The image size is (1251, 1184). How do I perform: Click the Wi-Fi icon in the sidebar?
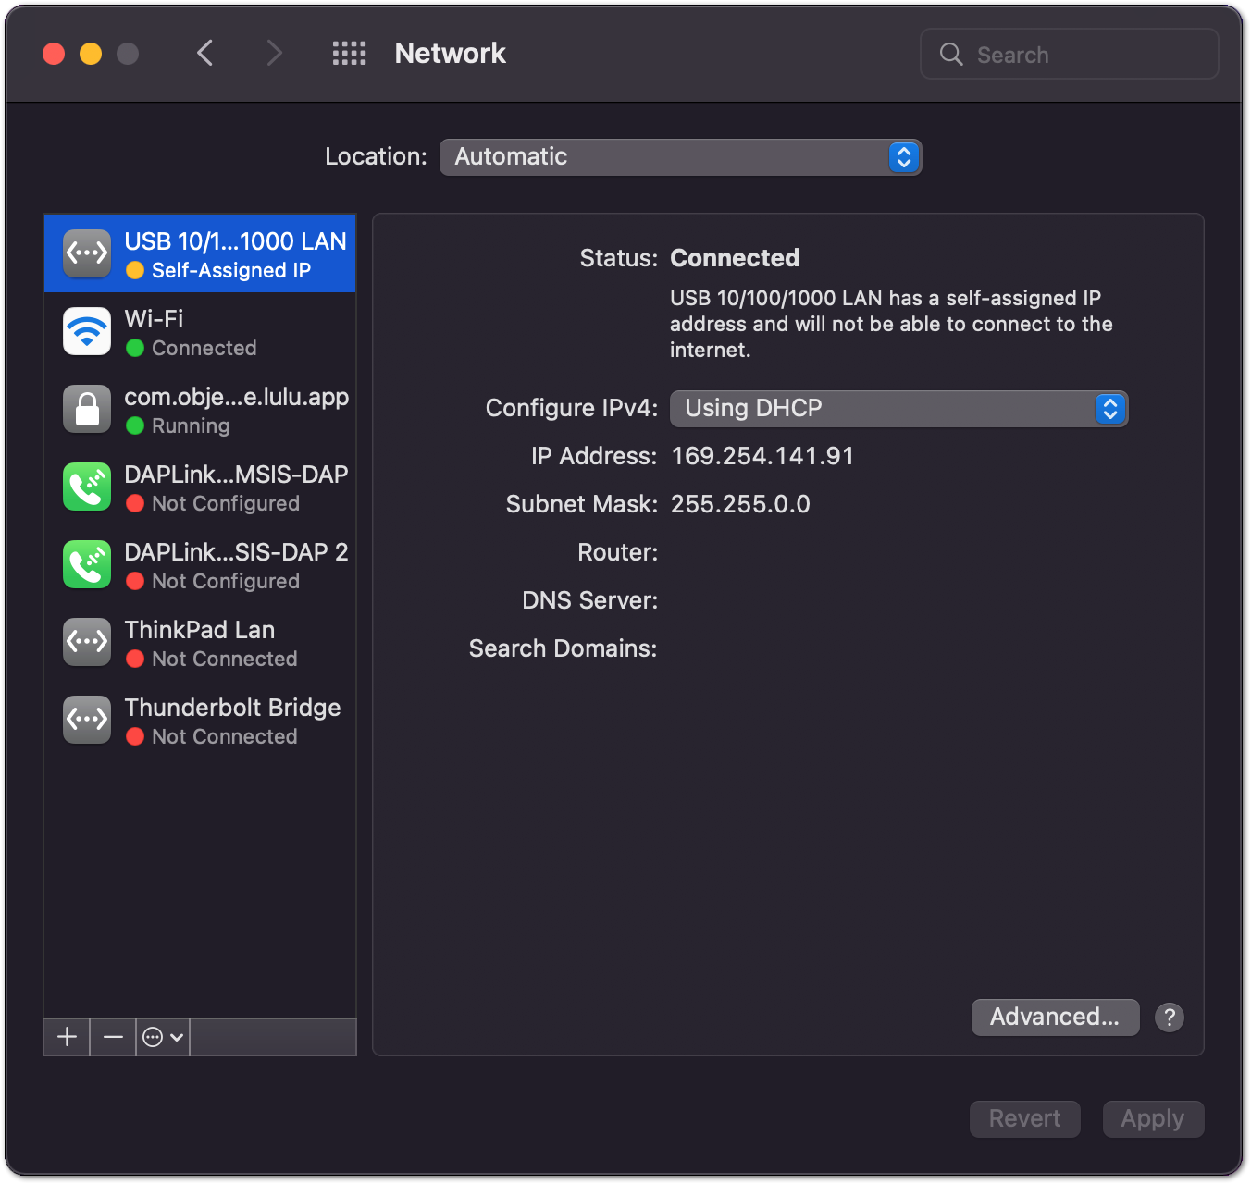87,331
